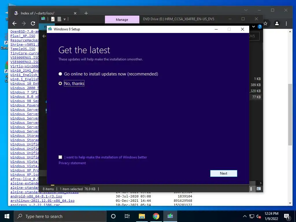
Task: Click the File Explorer Properties quick-access icon
Action: pyautogui.click(x=53, y=19)
